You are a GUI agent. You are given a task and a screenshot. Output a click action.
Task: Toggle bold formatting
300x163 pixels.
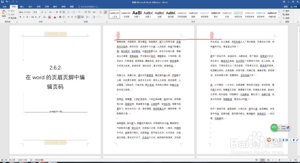(x=20, y=17)
